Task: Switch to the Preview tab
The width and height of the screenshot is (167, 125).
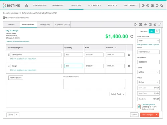Action: click(11, 25)
